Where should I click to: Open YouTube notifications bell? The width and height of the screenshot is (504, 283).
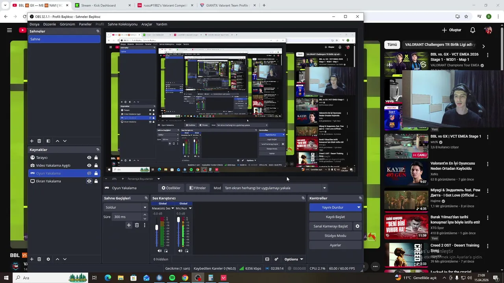(472, 30)
